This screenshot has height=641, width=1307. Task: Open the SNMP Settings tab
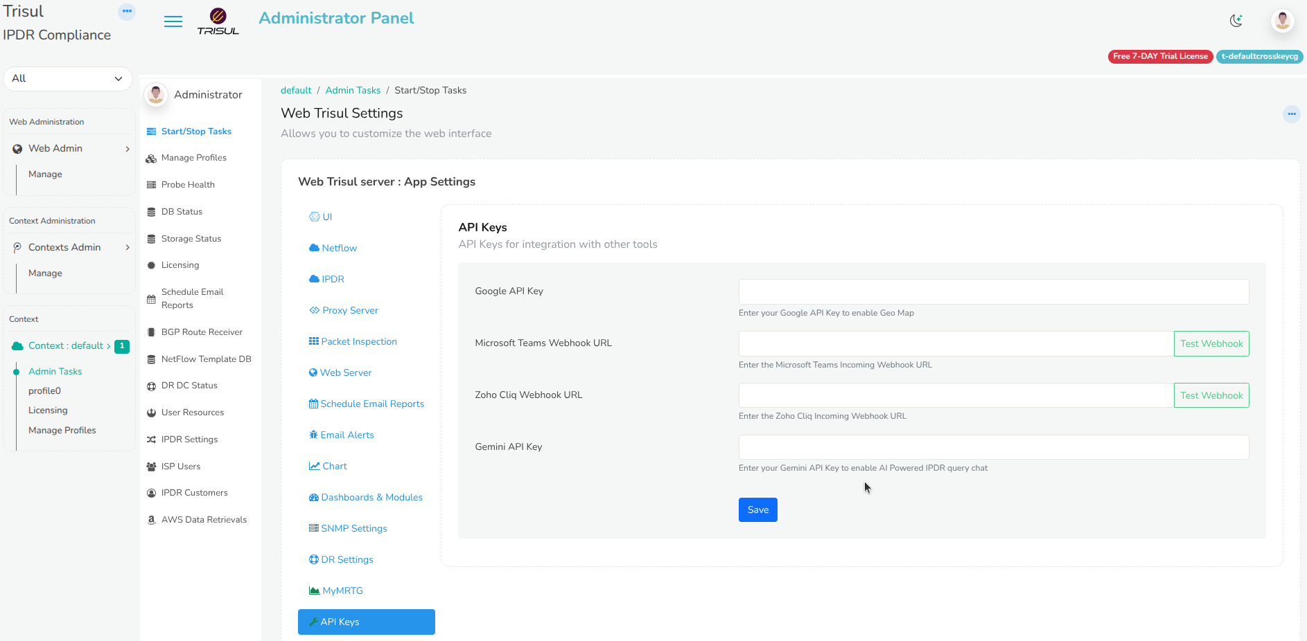pos(353,528)
